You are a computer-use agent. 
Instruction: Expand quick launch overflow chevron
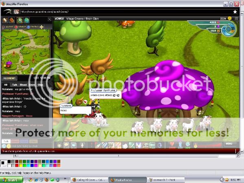[65, 179]
